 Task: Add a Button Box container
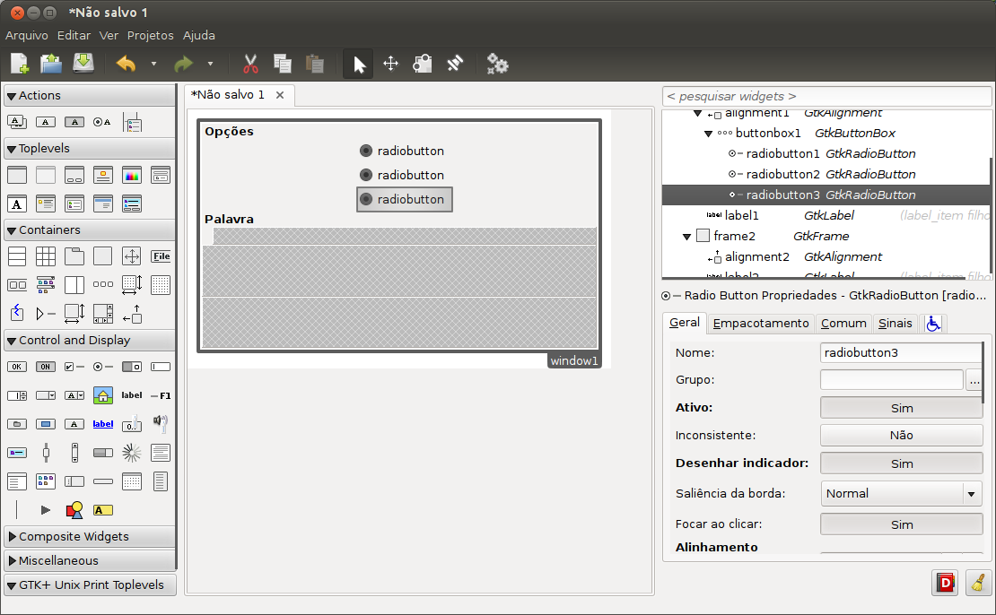103,284
